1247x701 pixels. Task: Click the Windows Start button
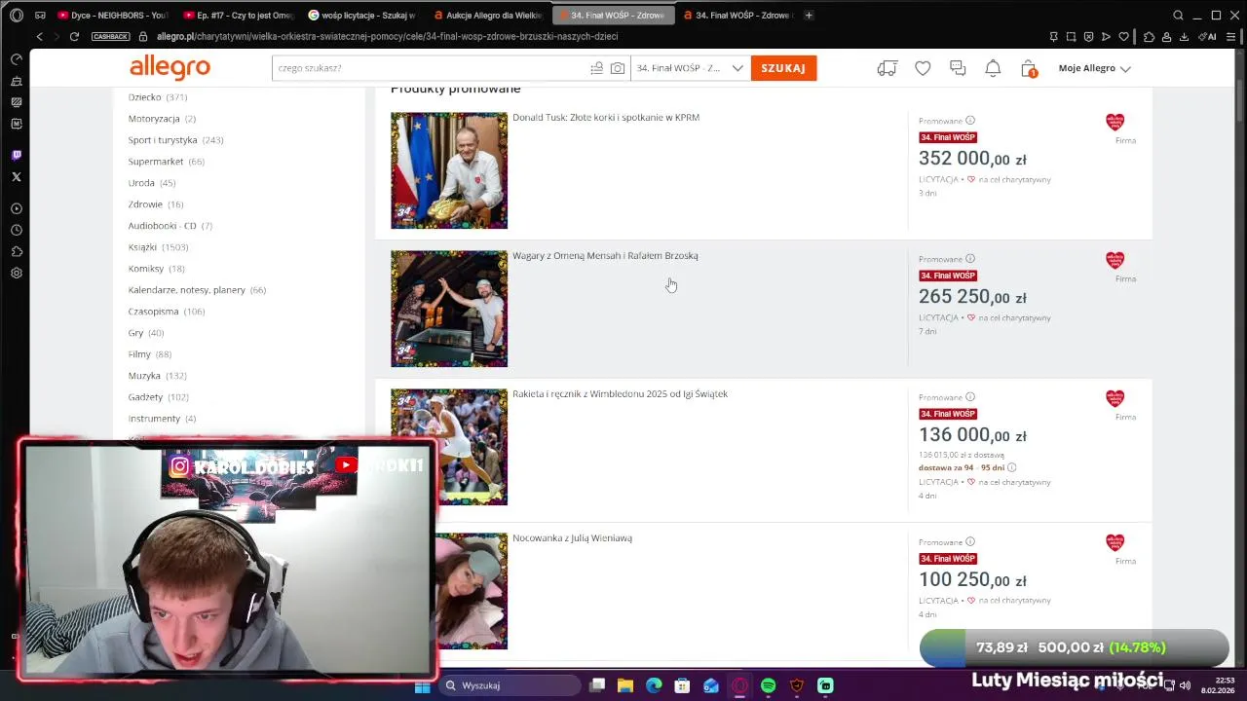[422, 685]
